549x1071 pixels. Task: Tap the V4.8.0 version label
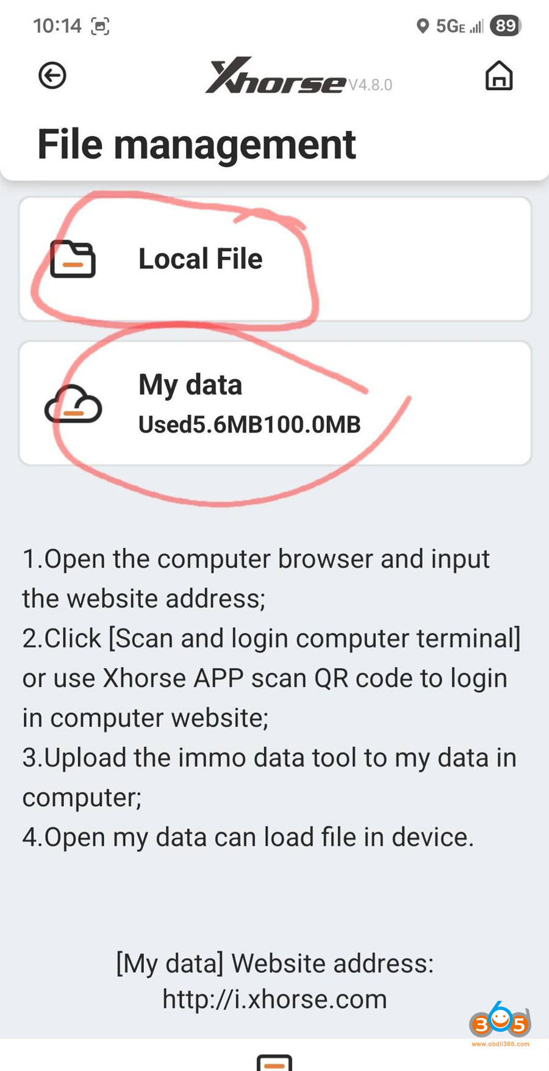point(370,85)
